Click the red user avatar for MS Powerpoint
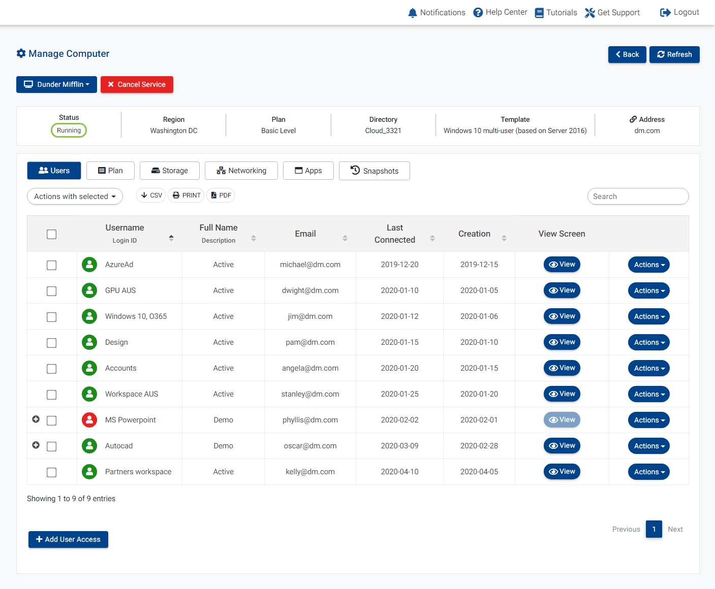 pos(89,420)
